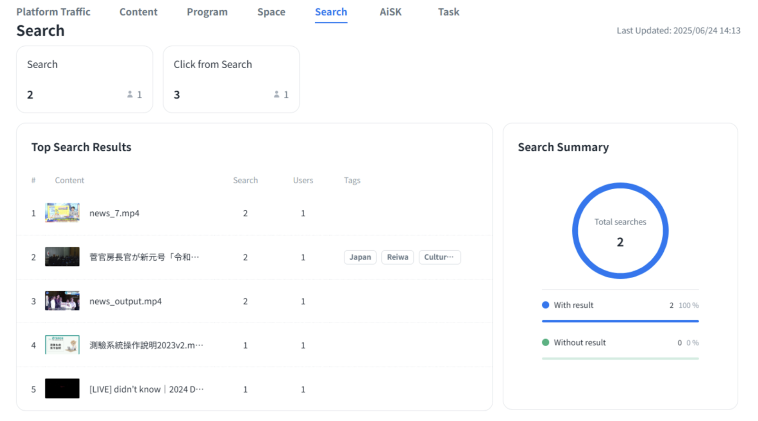This screenshot has height=421, width=758.
Task: Click the truncated Cultur… tag
Action: [439, 257]
